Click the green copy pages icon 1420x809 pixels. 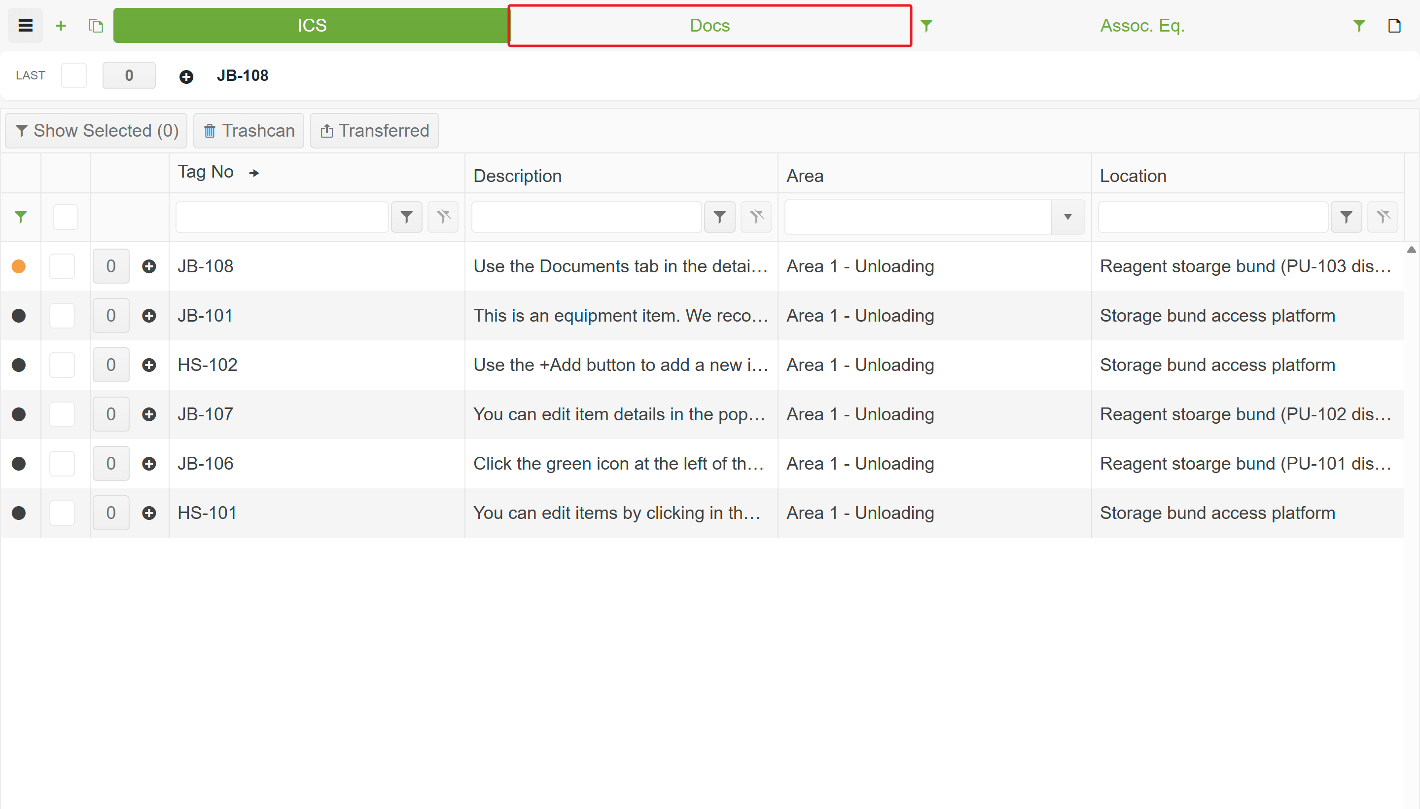[96, 26]
